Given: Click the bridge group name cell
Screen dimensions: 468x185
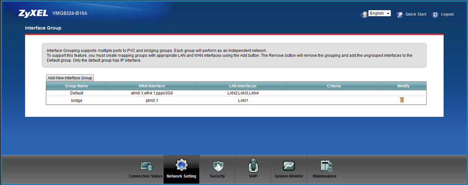Looking at the screenshot, I should [x=76, y=100].
